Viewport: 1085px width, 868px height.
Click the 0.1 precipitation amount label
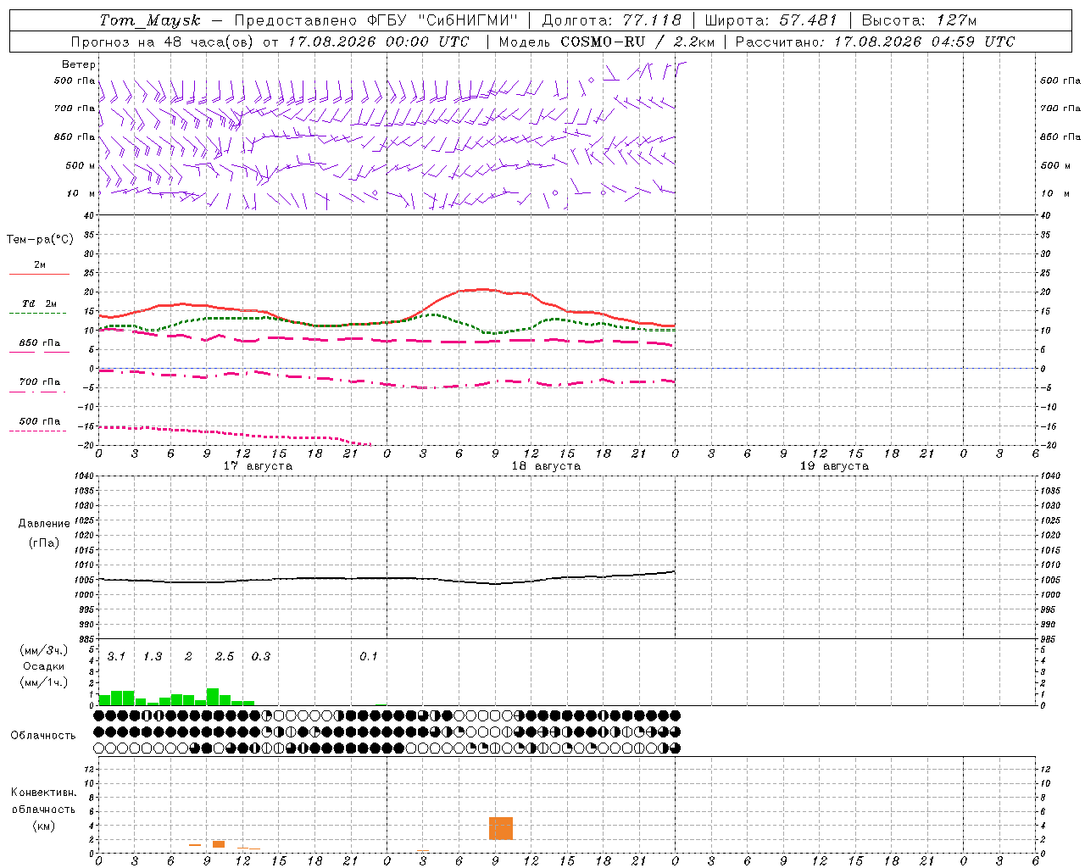coord(369,656)
